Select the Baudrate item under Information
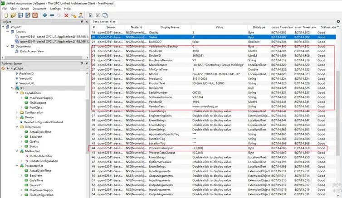 click(35, 137)
